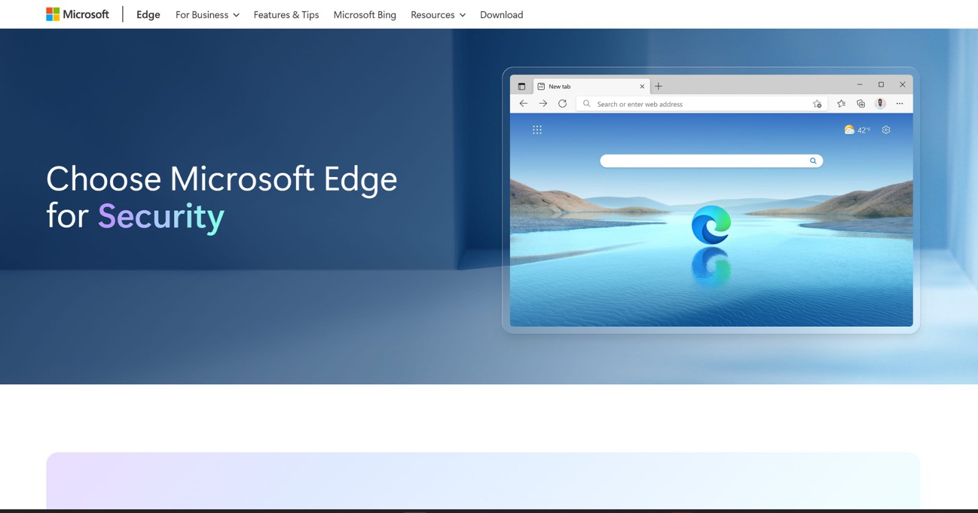The height and width of the screenshot is (513, 978).
Task: Click the Microsoft logo
Action: pos(78,15)
